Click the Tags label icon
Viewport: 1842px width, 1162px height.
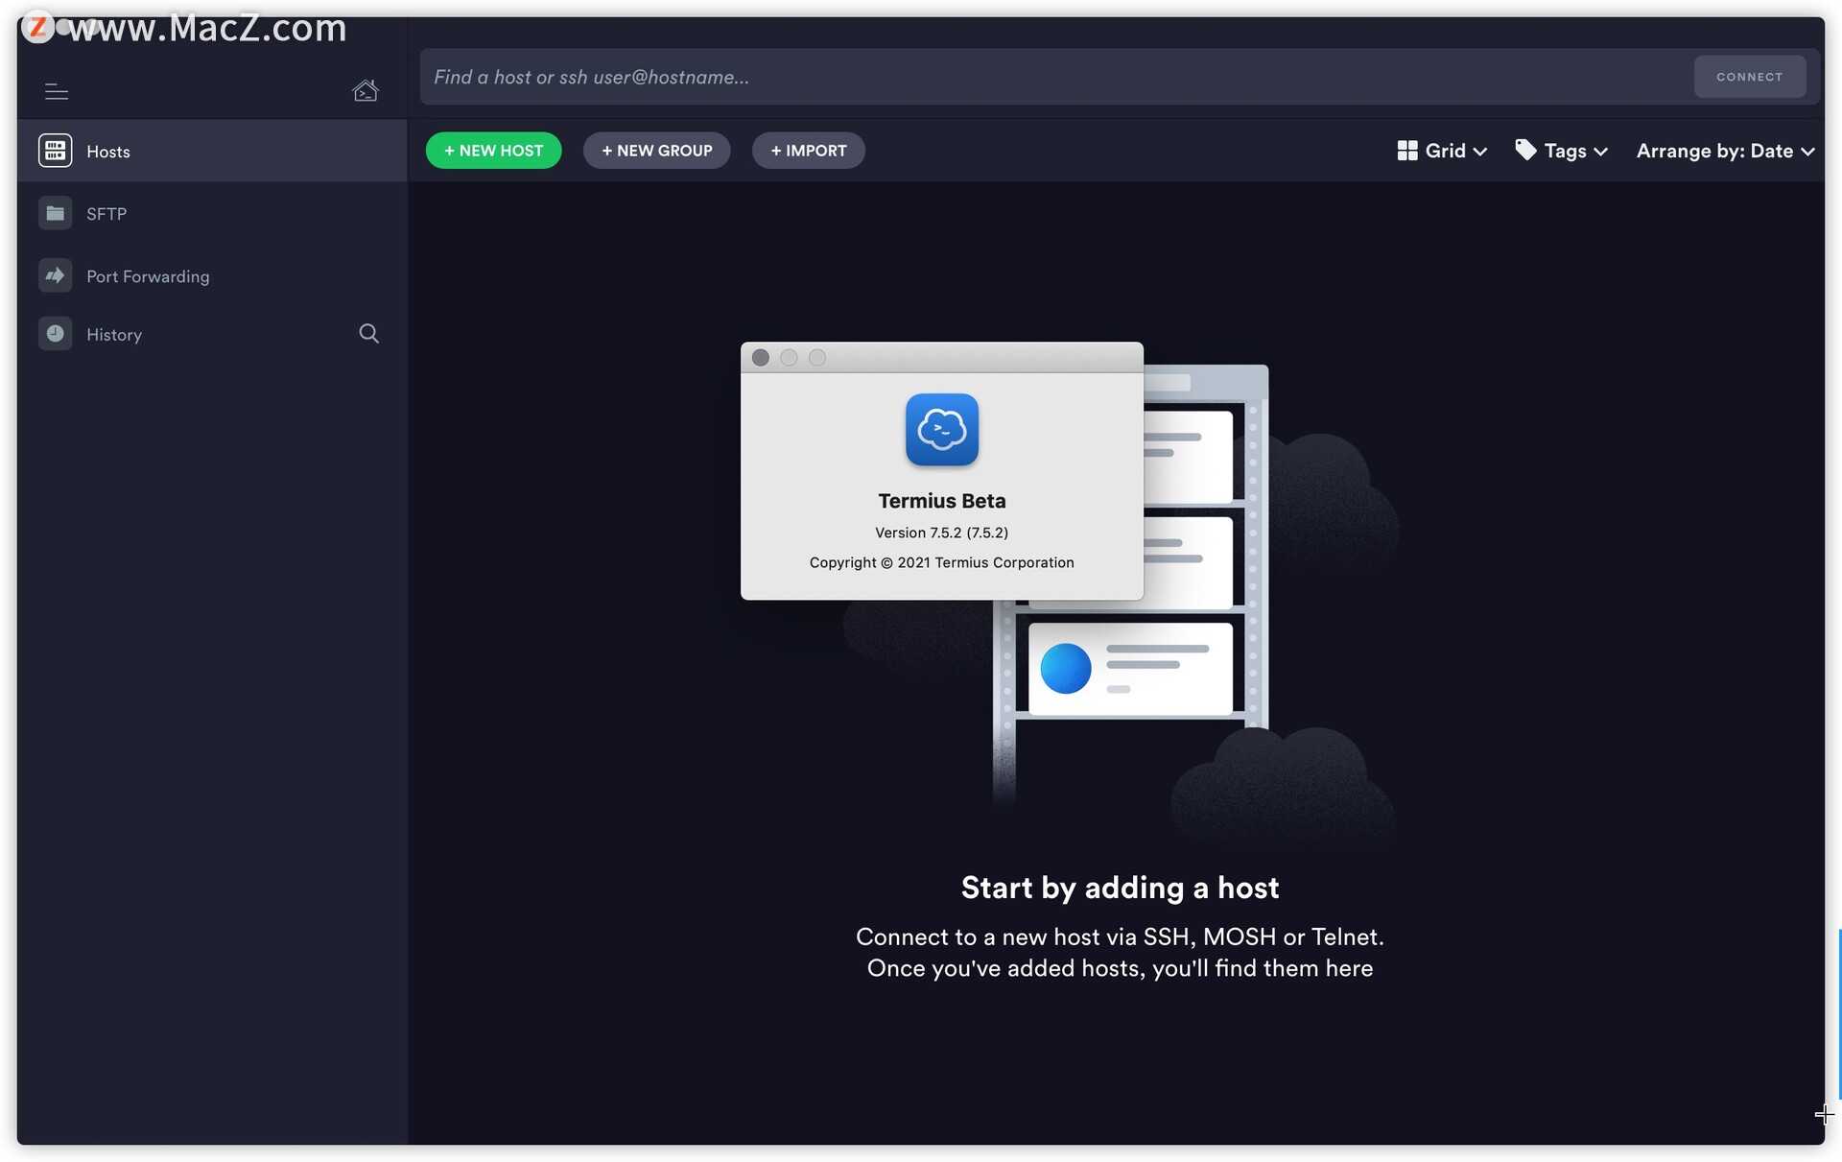[x=1525, y=150]
